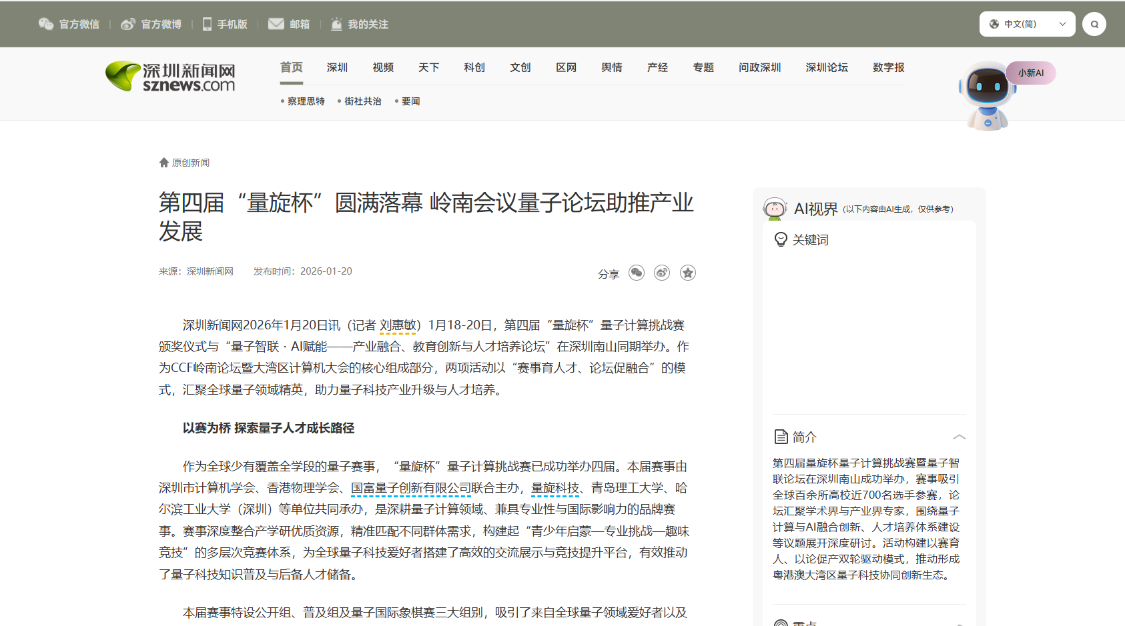Click the home icon beside 原创新闻
The width and height of the screenshot is (1125, 626).
164,163
